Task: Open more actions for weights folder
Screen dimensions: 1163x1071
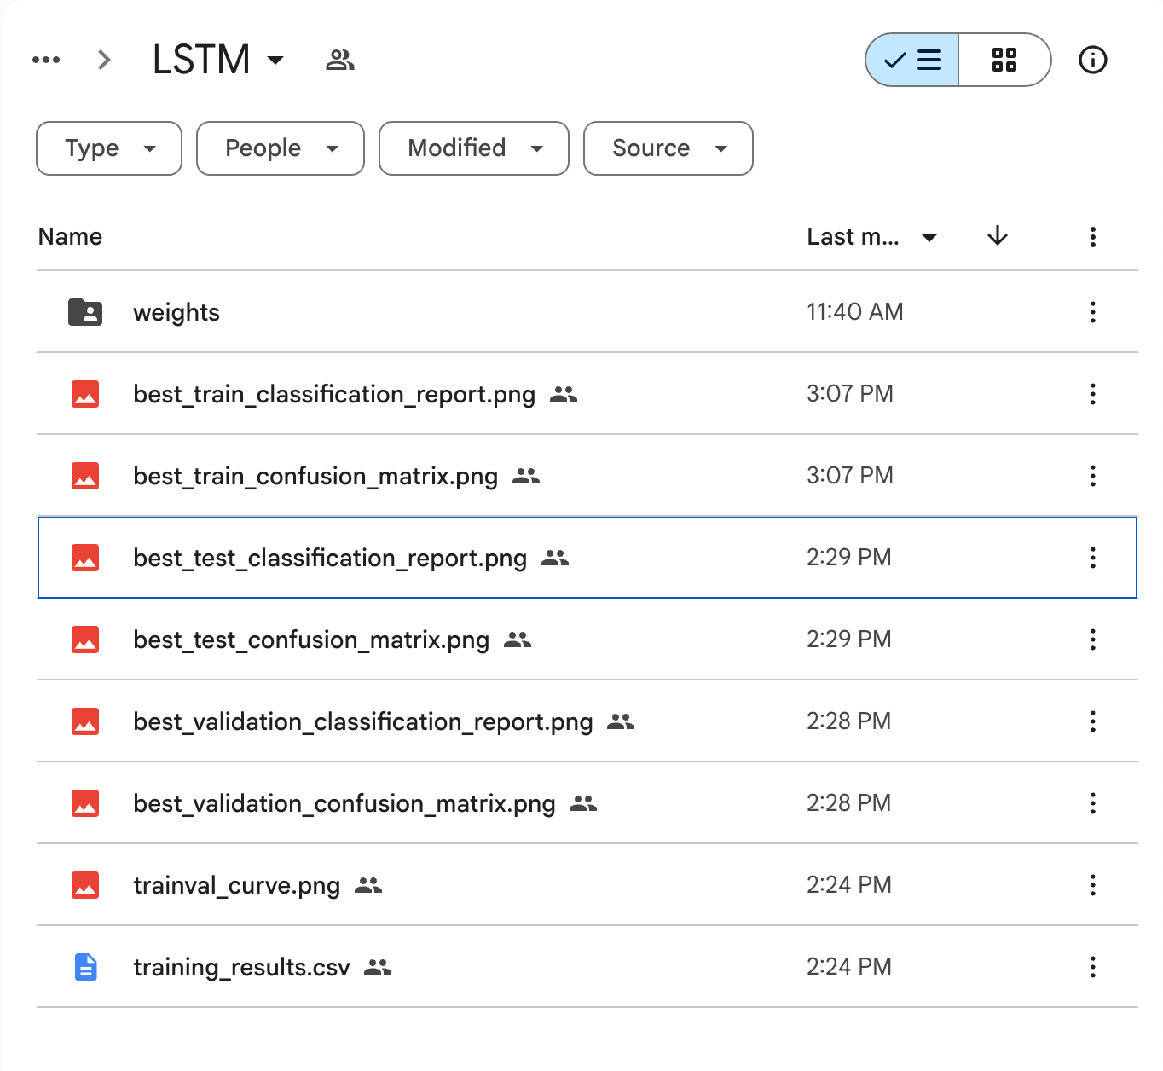Action: click(x=1092, y=312)
